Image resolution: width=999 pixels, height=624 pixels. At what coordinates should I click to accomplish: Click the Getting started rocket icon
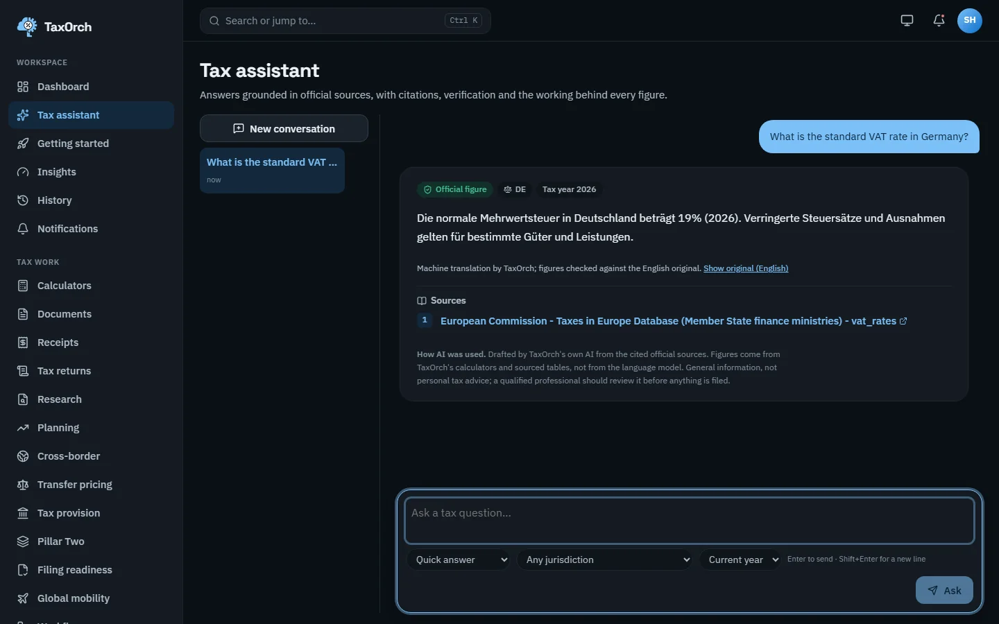pos(23,144)
